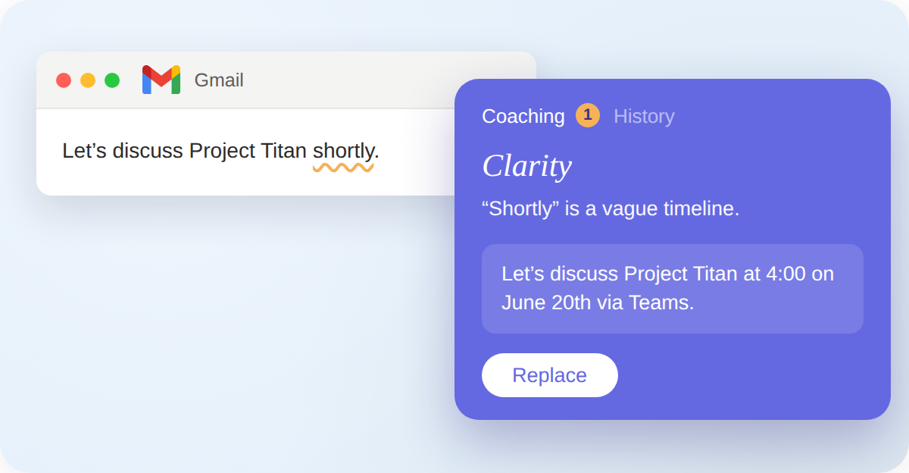Image resolution: width=909 pixels, height=473 pixels.
Task: Click the underlined word shortly
Action: click(x=343, y=151)
